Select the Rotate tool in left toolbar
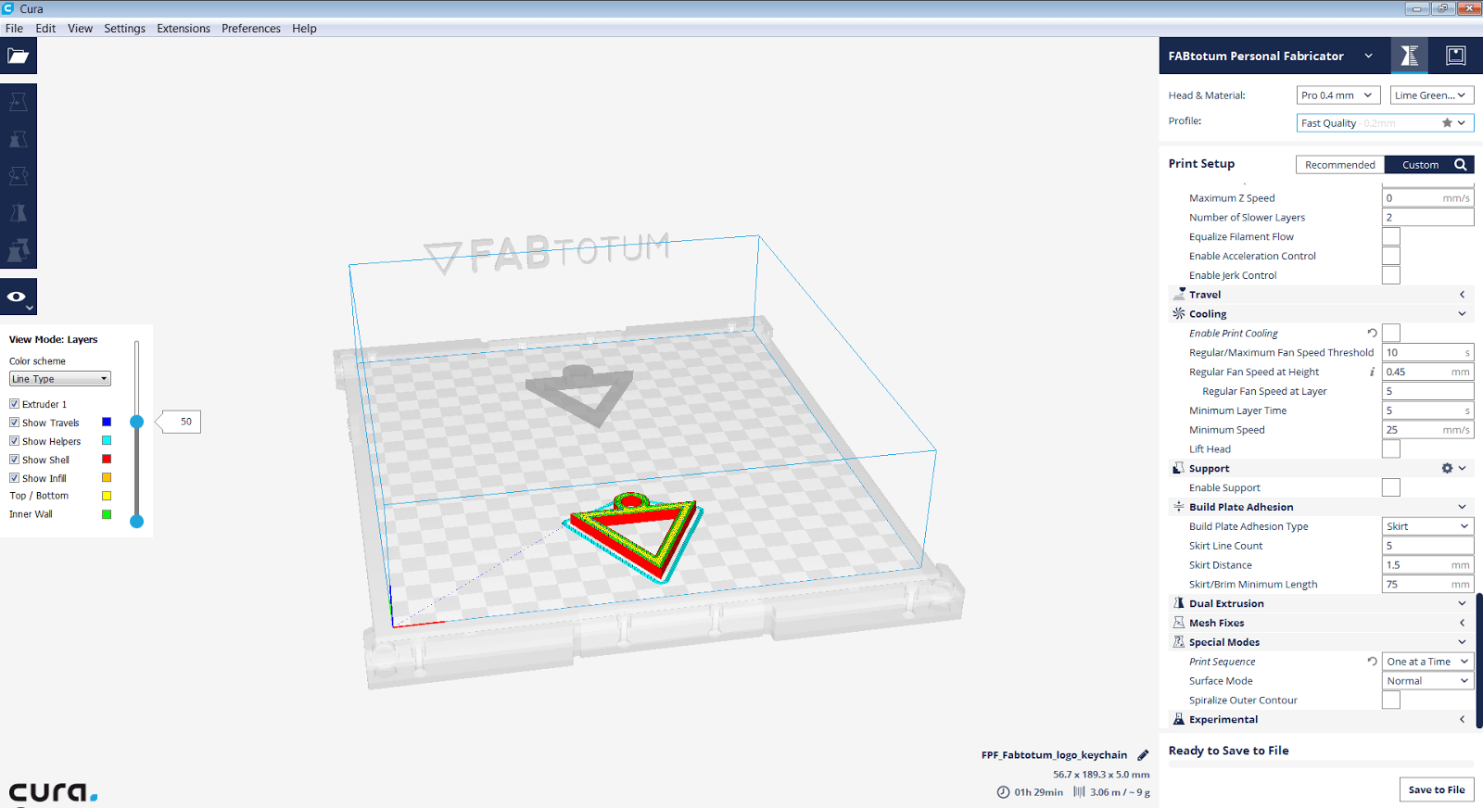 click(x=19, y=176)
